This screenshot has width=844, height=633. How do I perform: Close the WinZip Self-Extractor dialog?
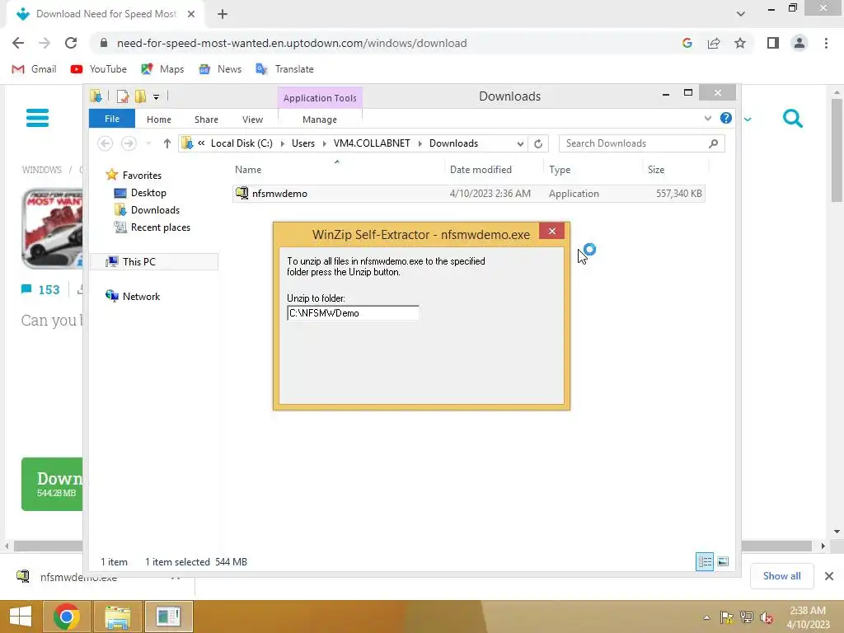click(551, 231)
